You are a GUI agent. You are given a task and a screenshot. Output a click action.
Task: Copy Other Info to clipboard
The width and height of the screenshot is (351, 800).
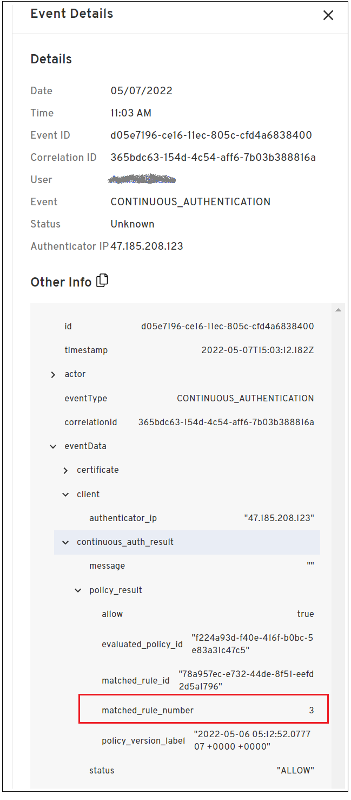click(102, 281)
